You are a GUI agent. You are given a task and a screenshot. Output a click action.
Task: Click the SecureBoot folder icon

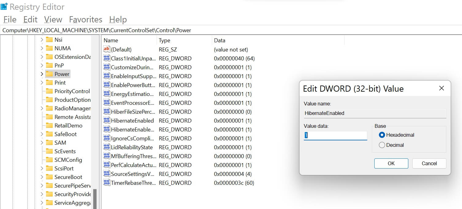49,177
